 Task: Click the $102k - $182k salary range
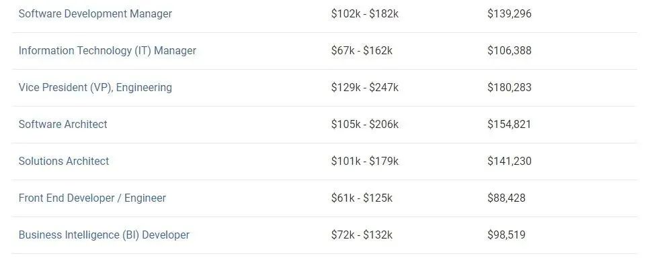pyautogui.click(x=365, y=13)
